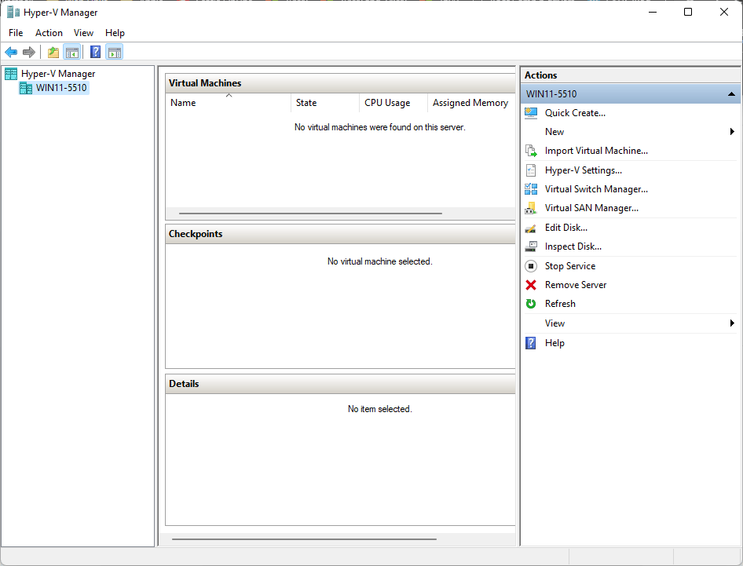The height and width of the screenshot is (566, 743).
Task: Sort by the CPU Usage column header
Action: (393, 103)
